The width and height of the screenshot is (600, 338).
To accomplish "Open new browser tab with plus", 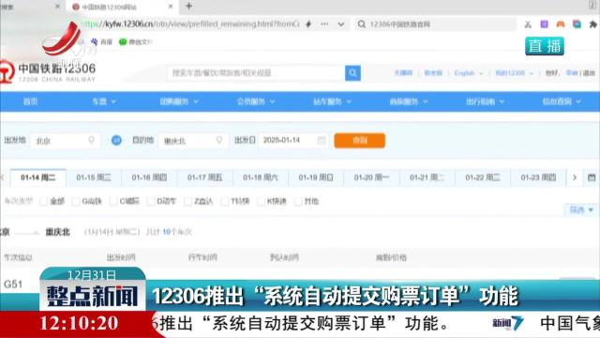I will coord(188,7).
